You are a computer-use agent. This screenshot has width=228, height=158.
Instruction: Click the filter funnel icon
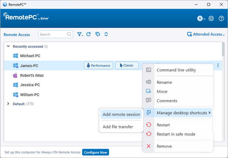(x=80, y=34)
